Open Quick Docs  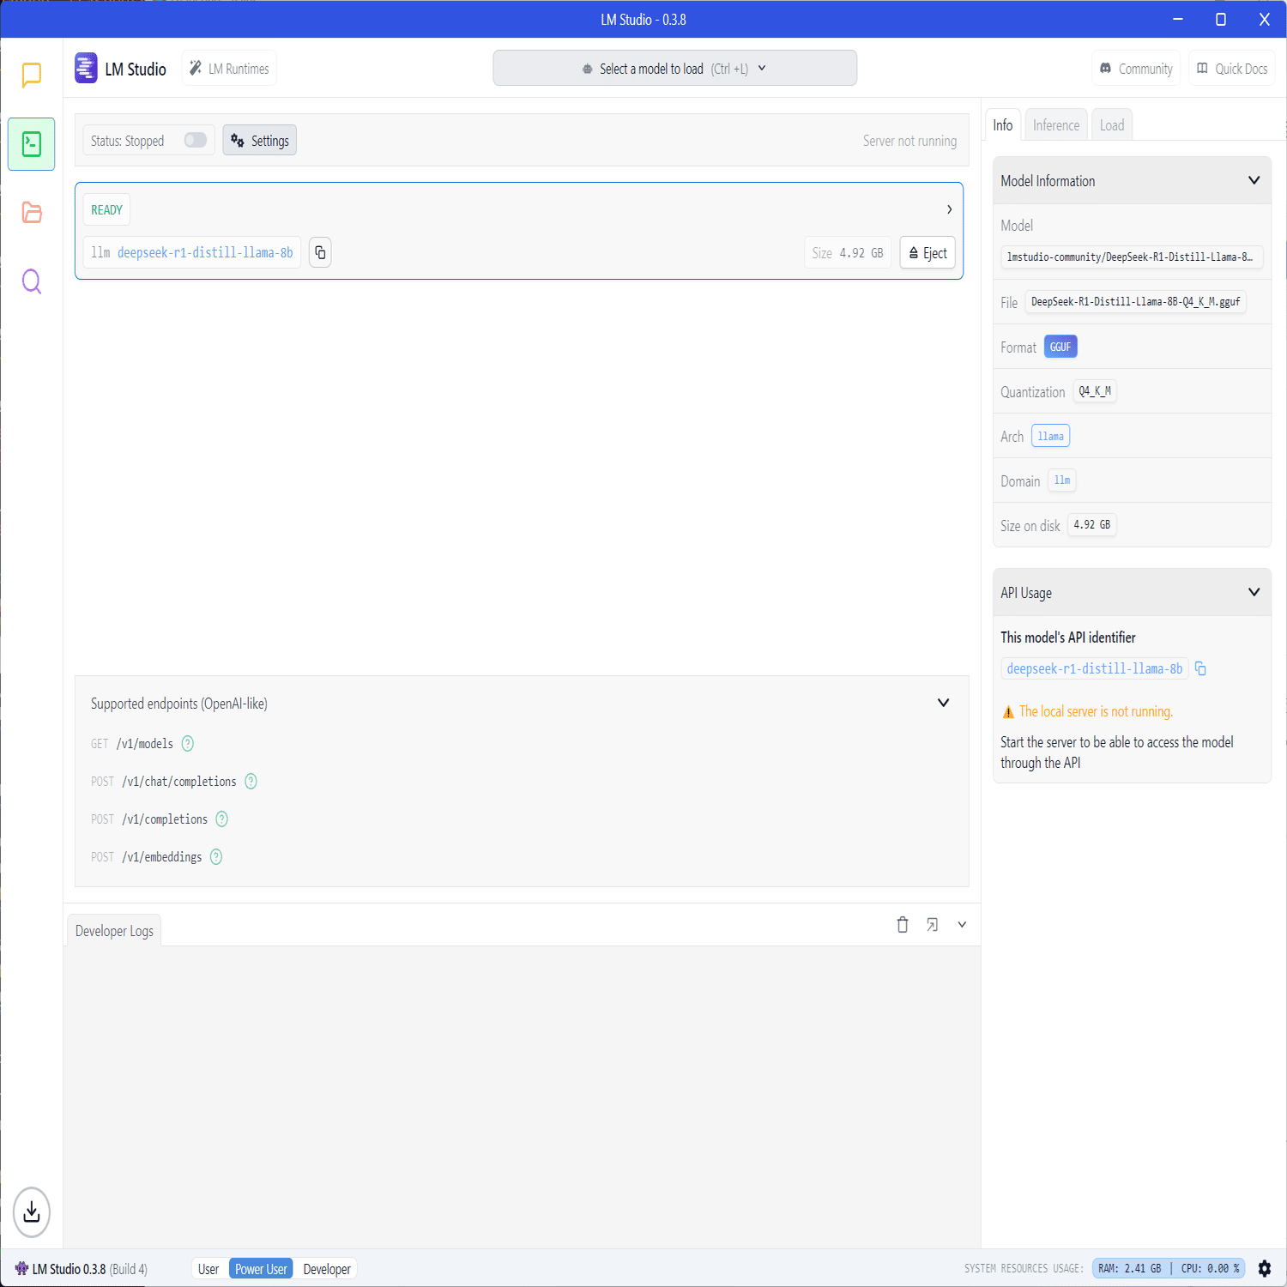(x=1232, y=69)
